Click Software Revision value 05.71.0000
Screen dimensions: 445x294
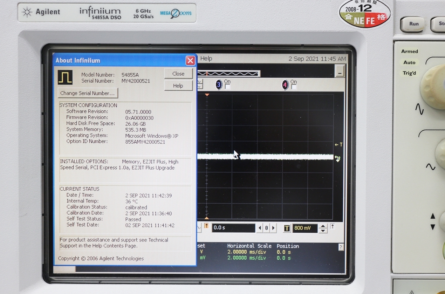pyautogui.click(x=138, y=112)
